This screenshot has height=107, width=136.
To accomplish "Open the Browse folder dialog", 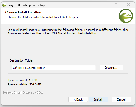I will (111, 67).
